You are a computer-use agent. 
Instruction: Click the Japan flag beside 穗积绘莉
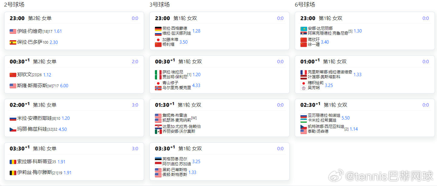coord(304,83)
